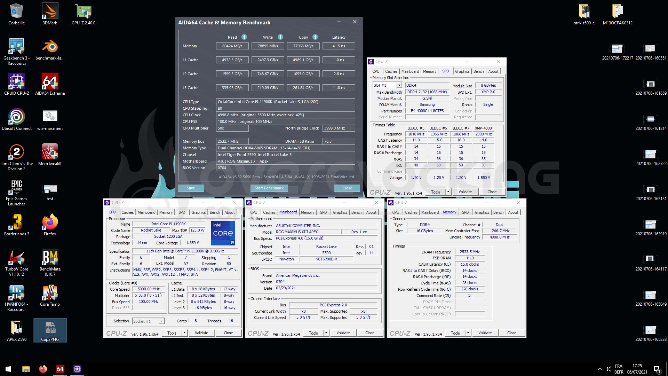The height and width of the screenshot is (376, 668).
Task: Click Save button in AIDA64 benchmark
Action: 191,188
